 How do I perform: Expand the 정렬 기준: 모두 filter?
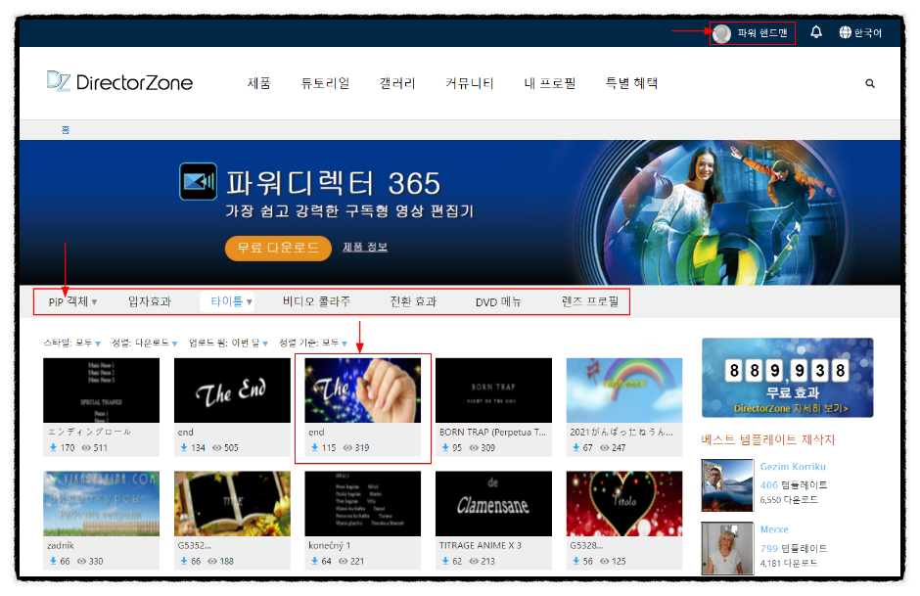(x=313, y=343)
